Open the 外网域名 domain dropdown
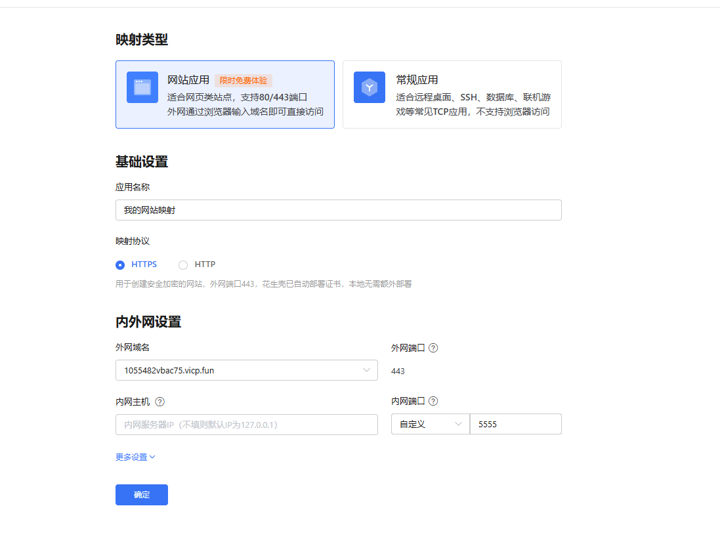 pyautogui.click(x=246, y=370)
